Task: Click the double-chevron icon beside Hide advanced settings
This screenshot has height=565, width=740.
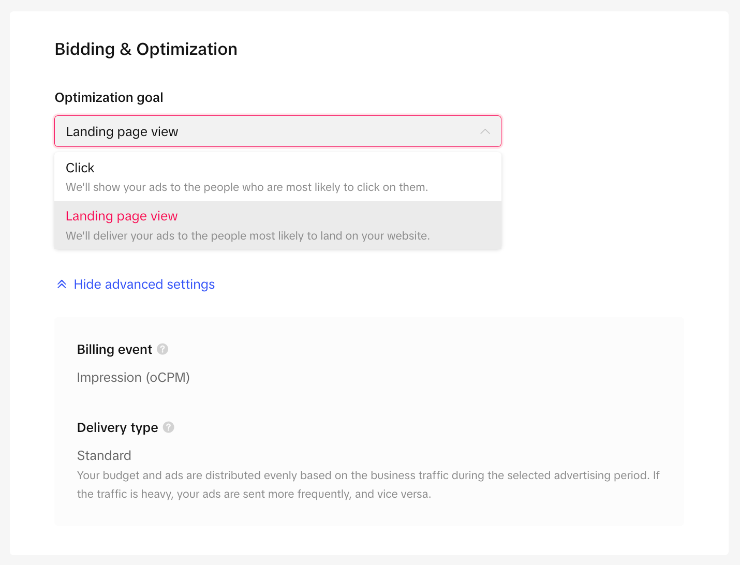Action: tap(62, 285)
